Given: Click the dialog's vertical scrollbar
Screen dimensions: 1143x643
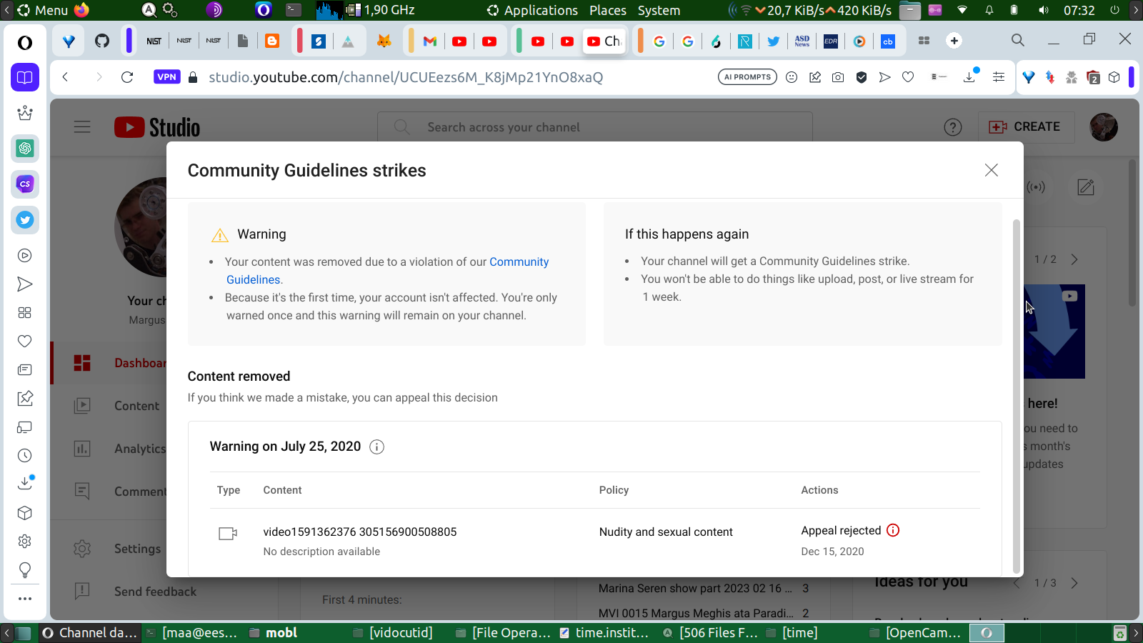Looking at the screenshot, I should (x=1016, y=397).
